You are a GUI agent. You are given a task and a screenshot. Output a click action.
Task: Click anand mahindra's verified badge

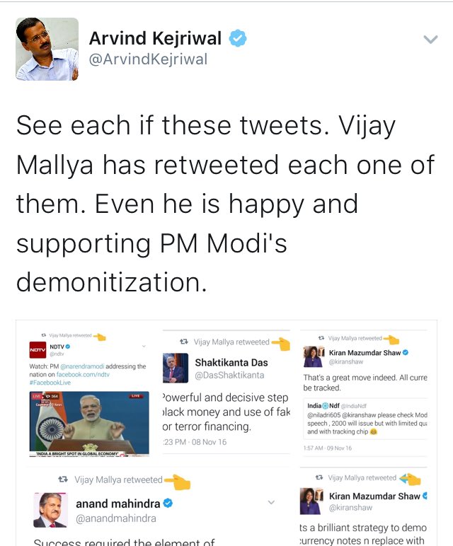click(168, 503)
